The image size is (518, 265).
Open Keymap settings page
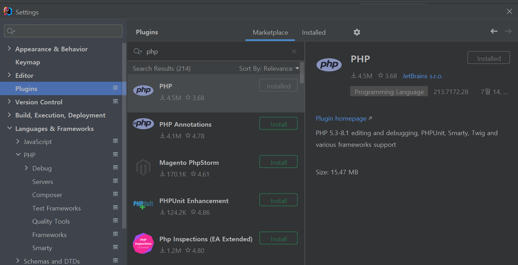point(28,62)
